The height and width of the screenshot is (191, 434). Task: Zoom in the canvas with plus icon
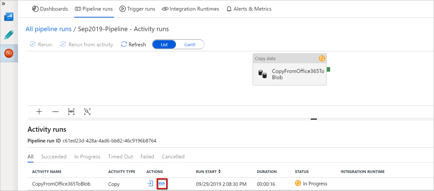click(x=39, y=112)
